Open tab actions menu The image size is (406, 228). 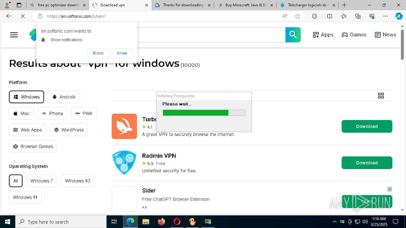19,5
